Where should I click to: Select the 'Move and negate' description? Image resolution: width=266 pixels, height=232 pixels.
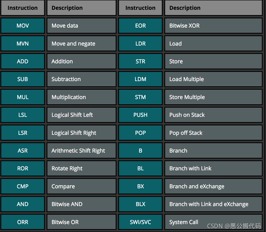81,44
